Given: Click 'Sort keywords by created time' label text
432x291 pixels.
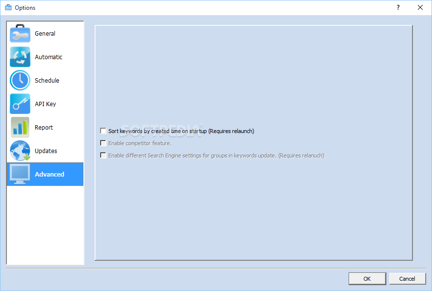Looking at the screenshot, I should pos(181,131).
